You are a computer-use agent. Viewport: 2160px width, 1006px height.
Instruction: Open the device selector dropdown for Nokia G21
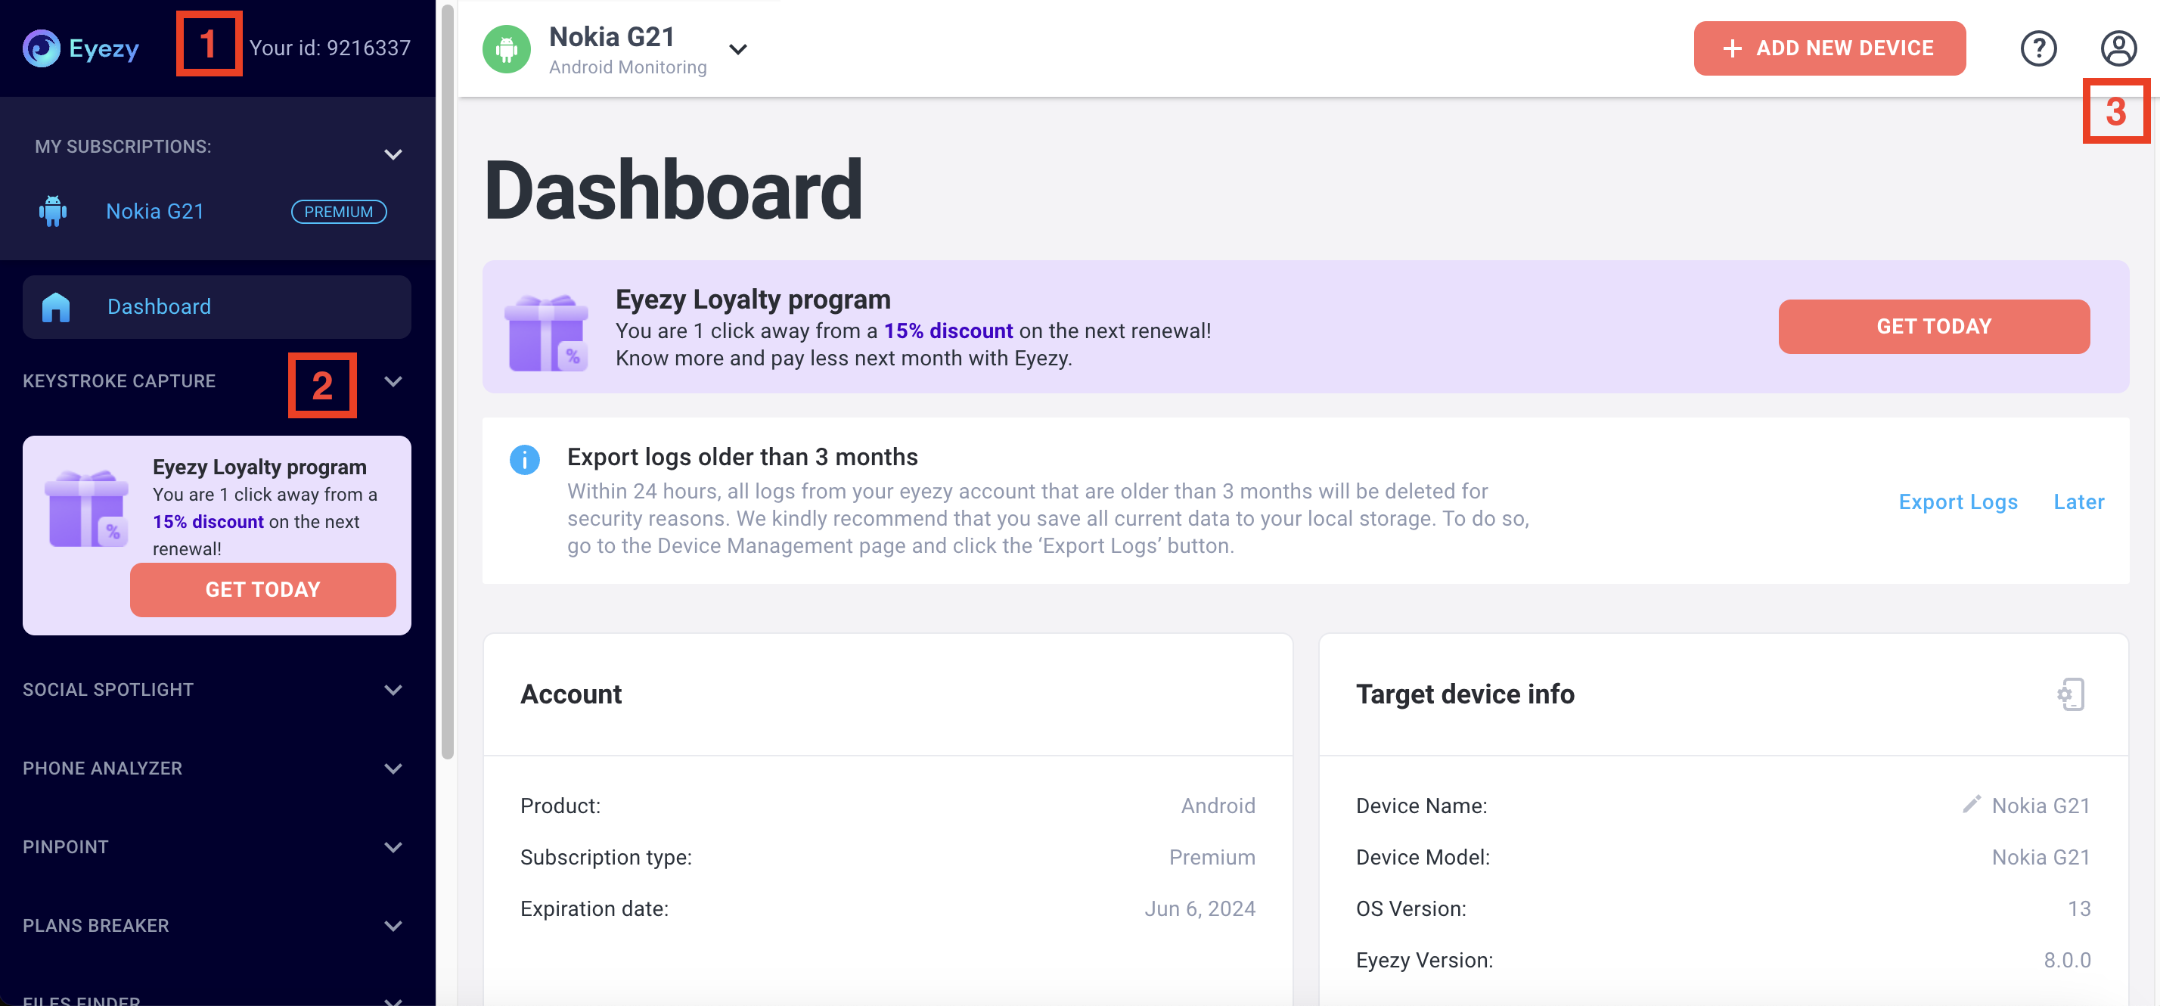coord(738,48)
